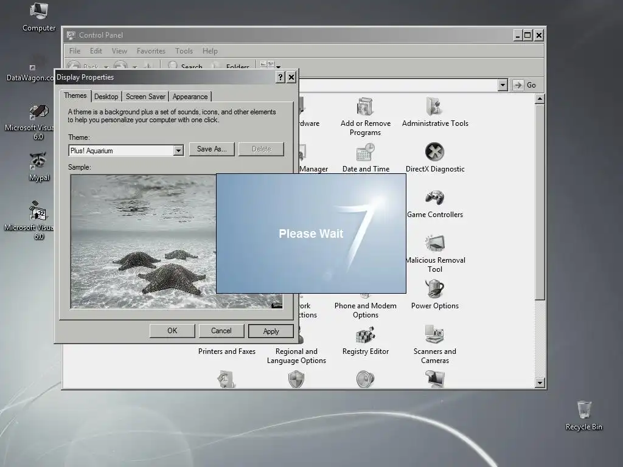Image resolution: width=623 pixels, height=467 pixels.
Task: Expand the address bar dropdown arrow
Action: click(503, 85)
